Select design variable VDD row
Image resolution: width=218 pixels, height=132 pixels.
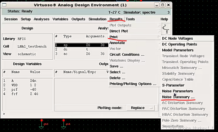[x=28, y=85]
